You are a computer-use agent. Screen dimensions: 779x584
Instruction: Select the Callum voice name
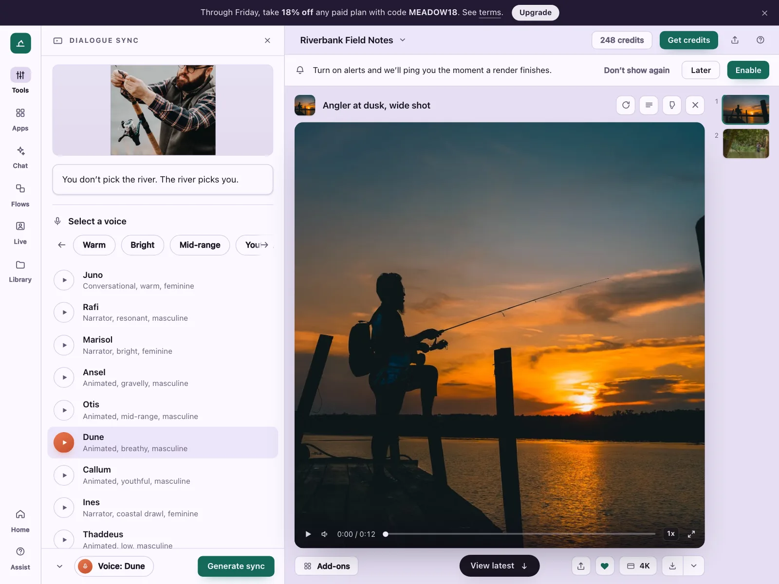click(x=96, y=470)
